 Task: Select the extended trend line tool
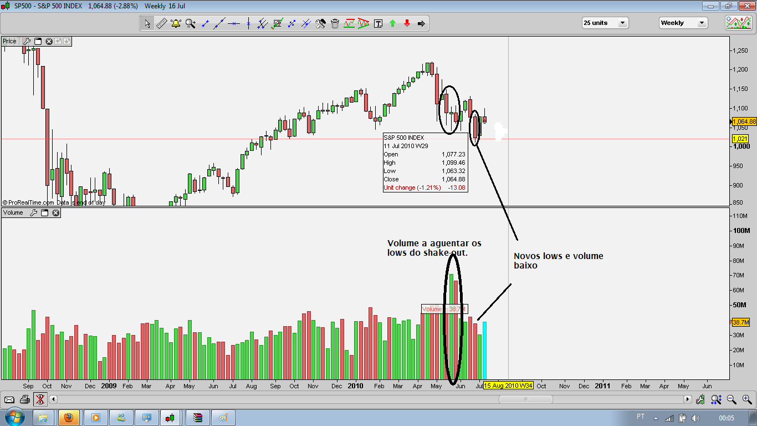(219, 23)
